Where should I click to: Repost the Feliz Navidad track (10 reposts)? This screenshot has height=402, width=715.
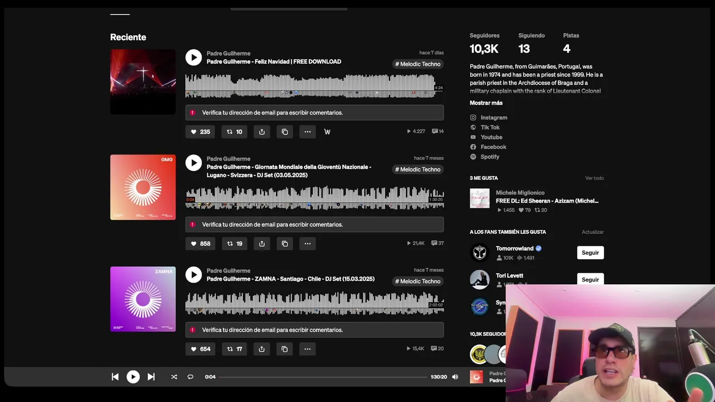[235, 132]
